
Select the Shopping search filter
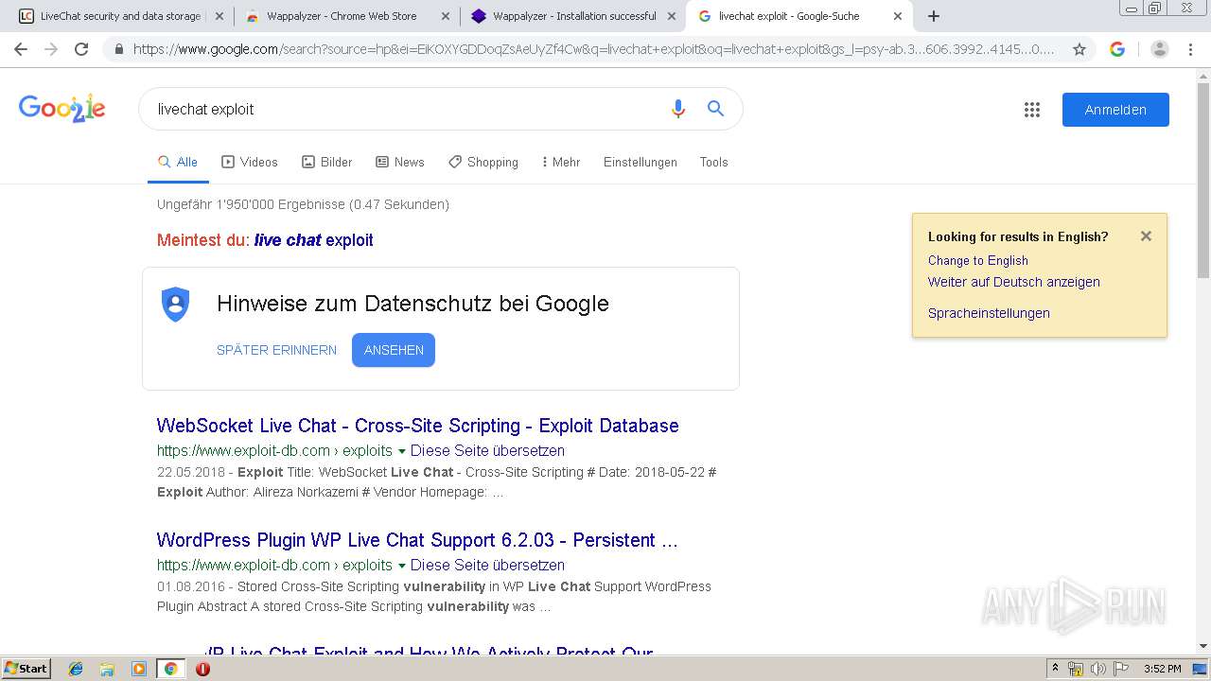[483, 163]
